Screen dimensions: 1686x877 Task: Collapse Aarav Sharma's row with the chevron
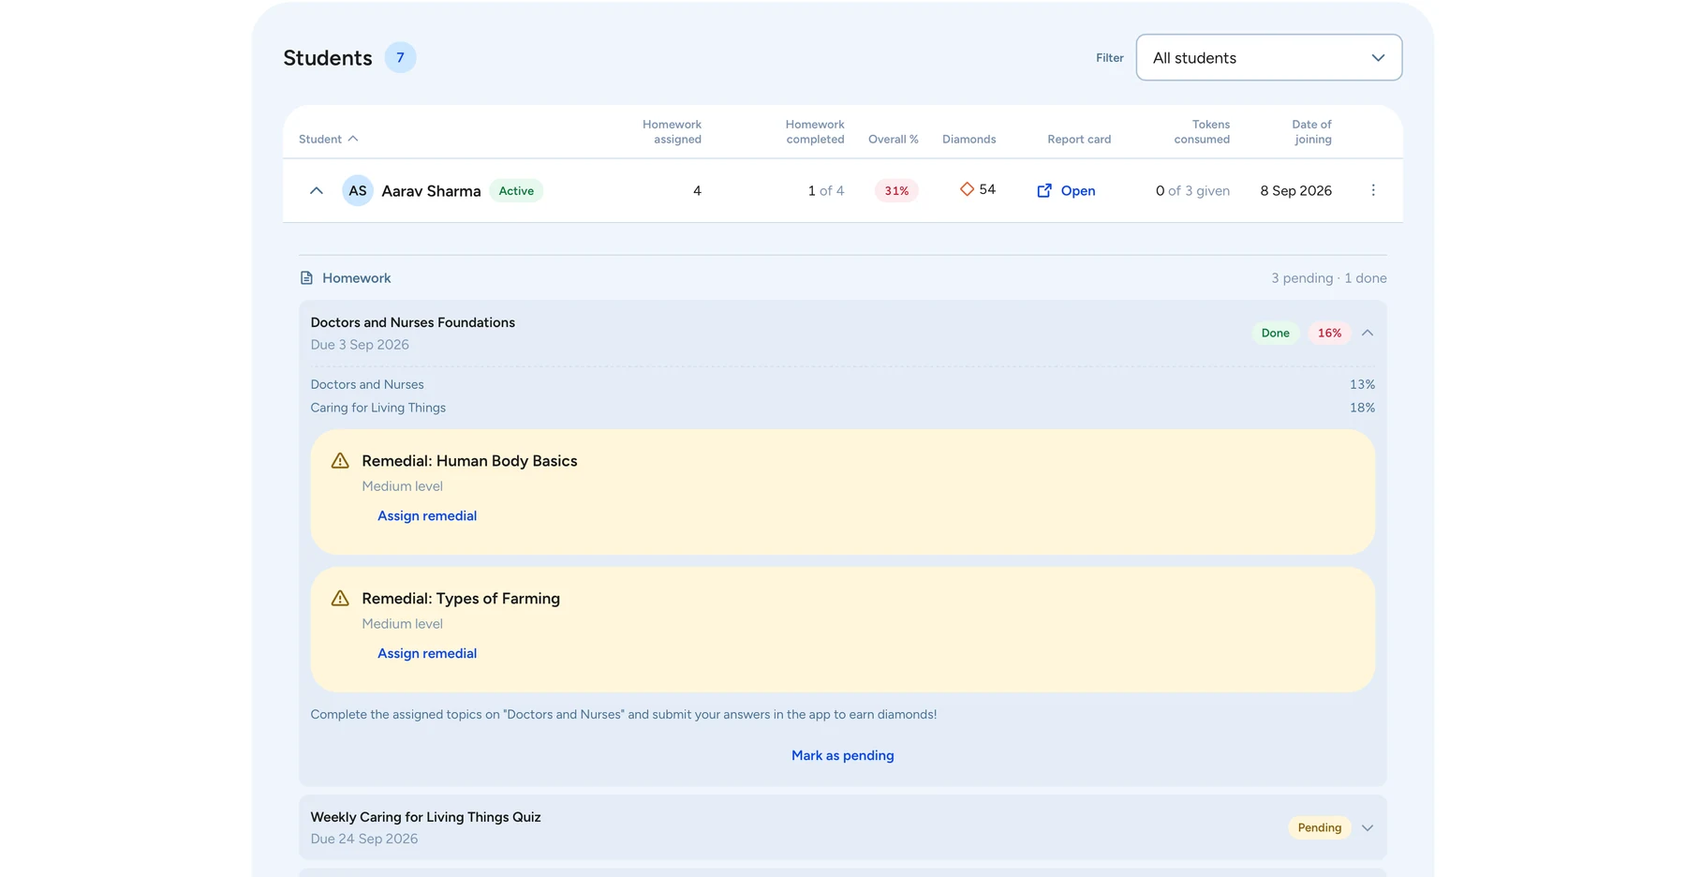tap(317, 190)
